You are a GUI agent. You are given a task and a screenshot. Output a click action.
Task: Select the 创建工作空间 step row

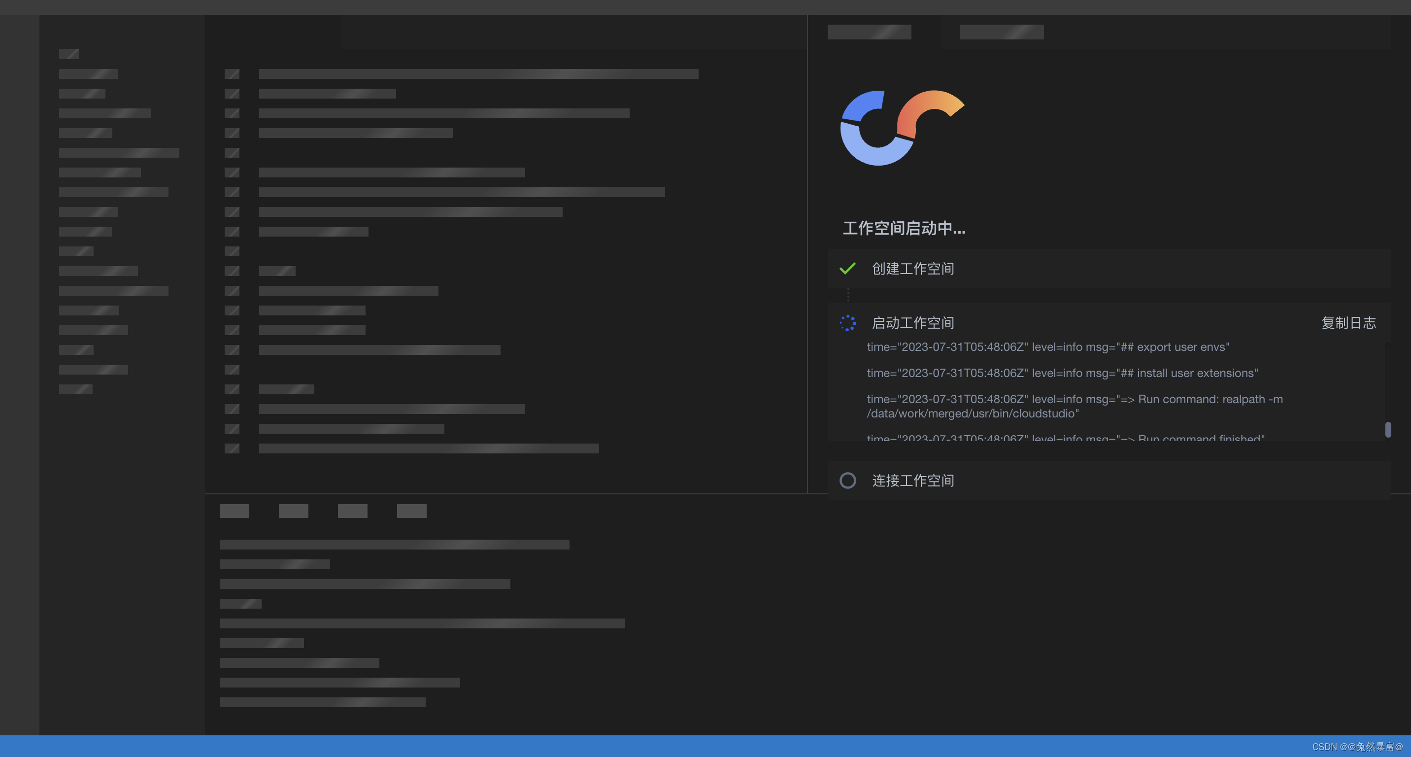tap(1109, 269)
